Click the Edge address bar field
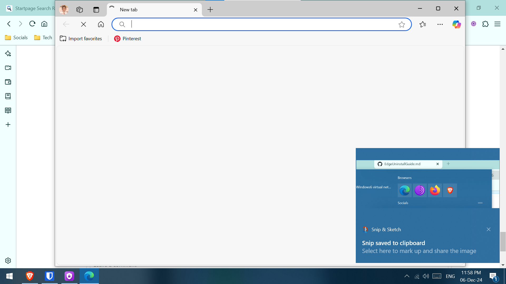The width and height of the screenshot is (506, 284). pos(261,24)
